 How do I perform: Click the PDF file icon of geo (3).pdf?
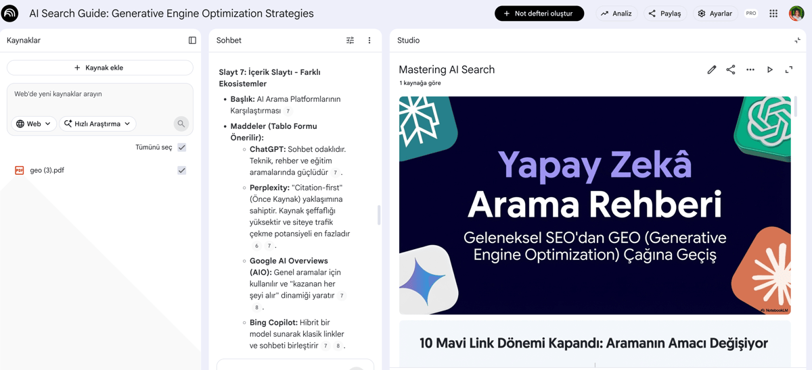(19, 170)
